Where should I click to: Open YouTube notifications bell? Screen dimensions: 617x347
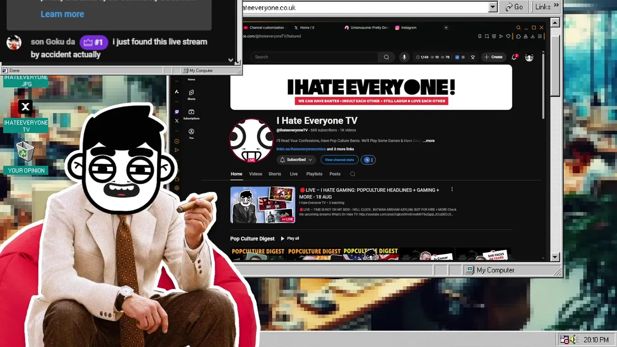514,57
